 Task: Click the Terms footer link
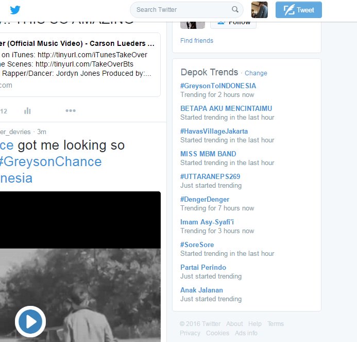[x=276, y=324]
